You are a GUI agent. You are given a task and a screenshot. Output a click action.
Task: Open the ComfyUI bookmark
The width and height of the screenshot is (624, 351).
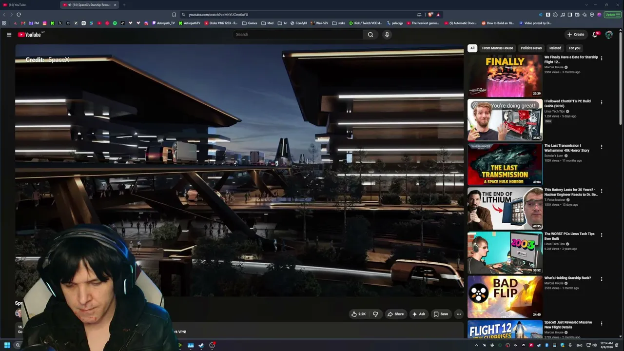tap(298, 23)
